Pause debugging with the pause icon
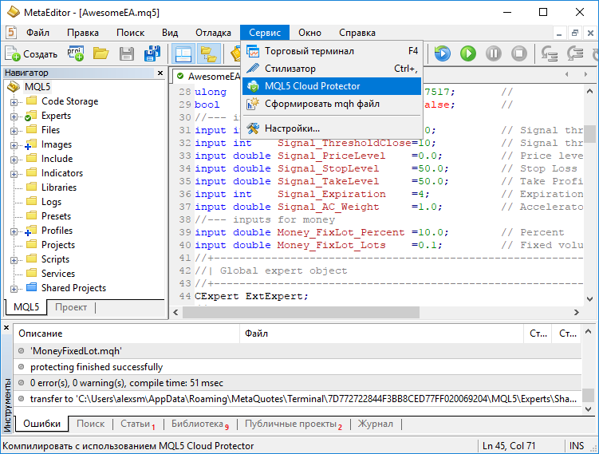Image resolution: width=599 pixels, height=454 pixels. pyautogui.click(x=494, y=53)
